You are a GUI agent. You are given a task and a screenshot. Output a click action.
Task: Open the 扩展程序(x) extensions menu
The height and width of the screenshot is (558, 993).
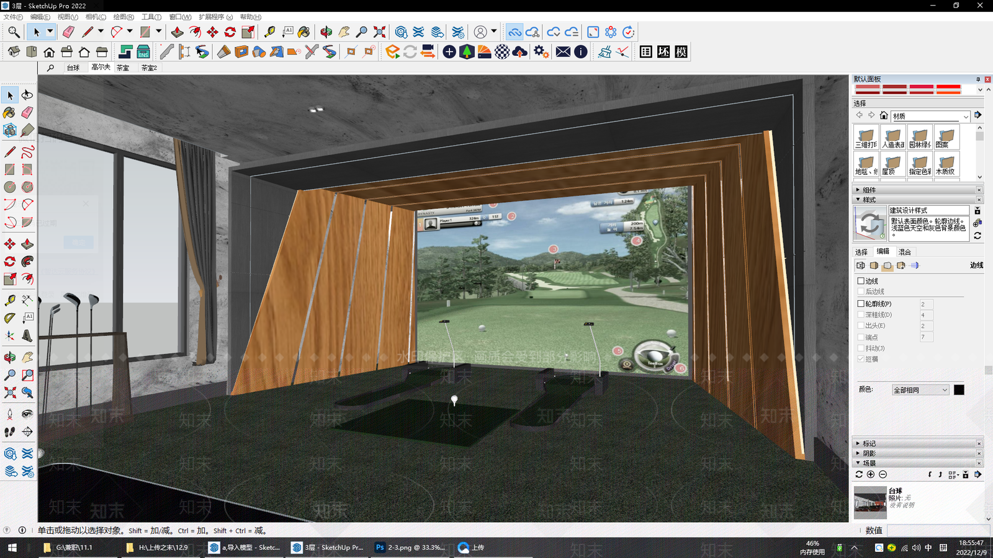click(215, 17)
